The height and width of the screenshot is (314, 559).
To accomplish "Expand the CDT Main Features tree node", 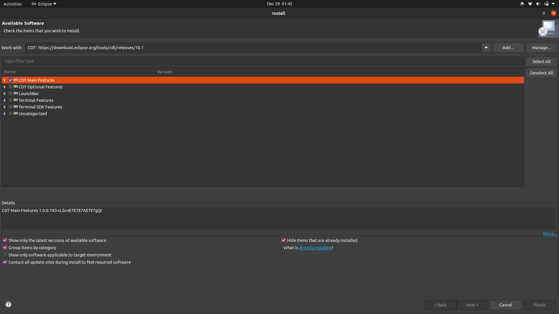I will click(5, 80).
